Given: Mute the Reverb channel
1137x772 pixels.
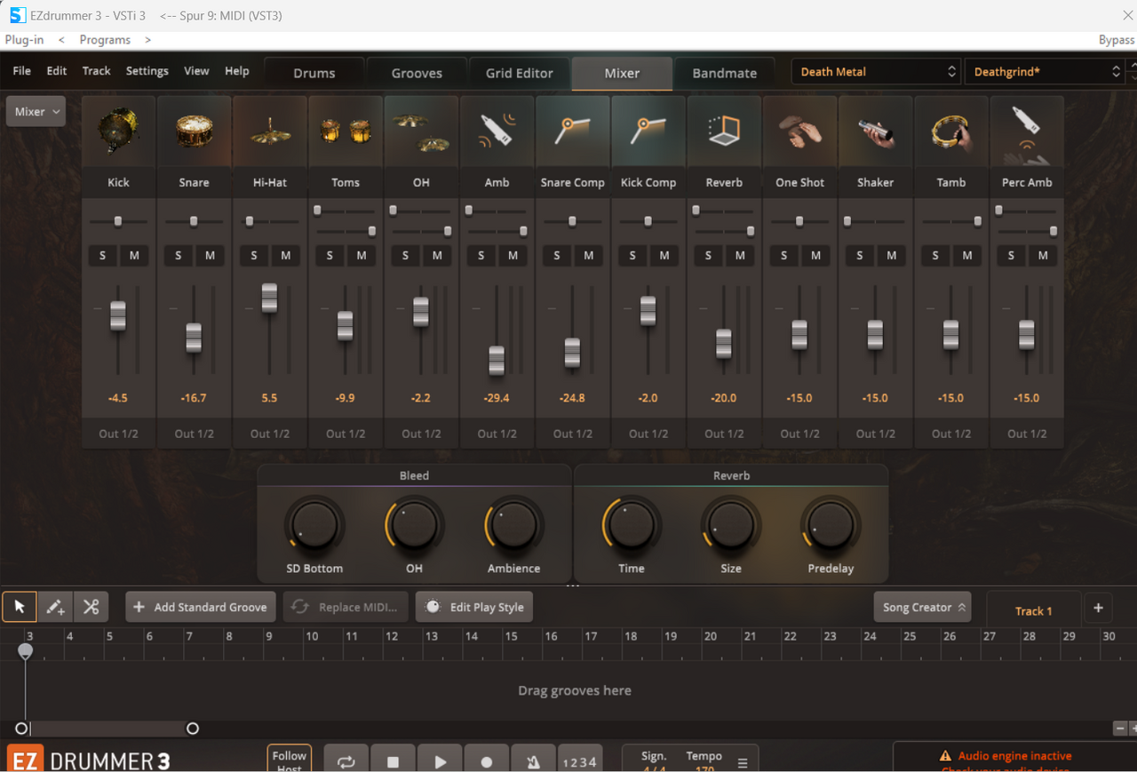Looking at the screenshot, I should [x=740, y=256].
